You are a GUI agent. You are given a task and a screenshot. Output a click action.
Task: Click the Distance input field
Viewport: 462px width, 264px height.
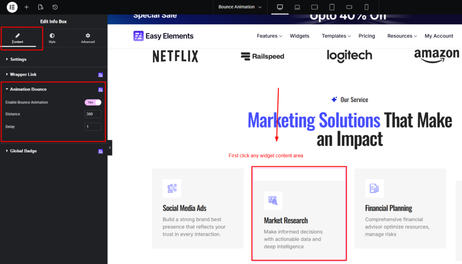pyautogui.click(x=93, y=114)
